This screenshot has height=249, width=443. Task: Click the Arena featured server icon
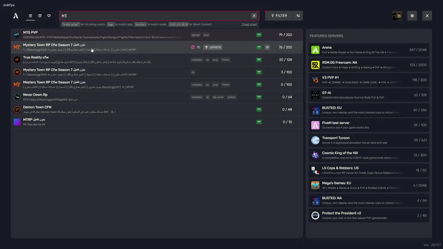315,50
